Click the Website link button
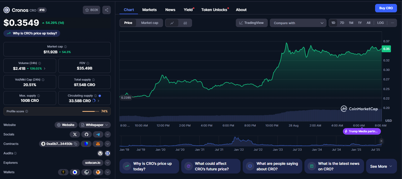402x179 pixels. pyautogui.click(x=66, y=125)
